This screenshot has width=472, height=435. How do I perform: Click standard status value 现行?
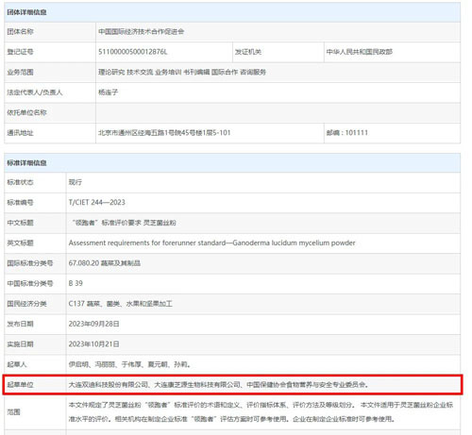coord(76,182)
